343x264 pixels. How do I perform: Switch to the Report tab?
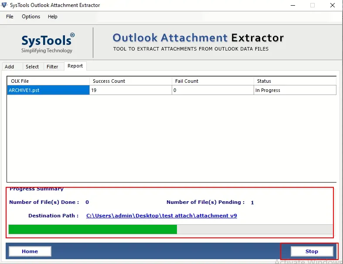75,66
